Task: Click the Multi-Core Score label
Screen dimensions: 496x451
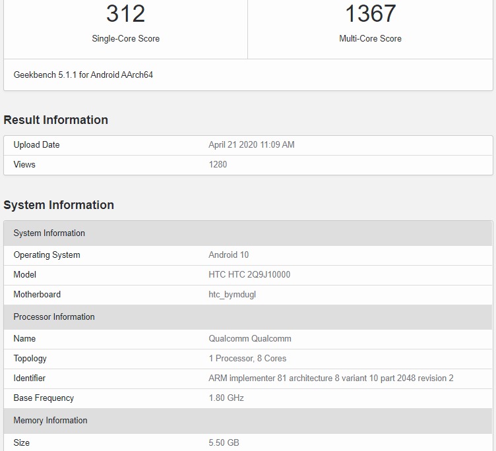Action: 370,39
